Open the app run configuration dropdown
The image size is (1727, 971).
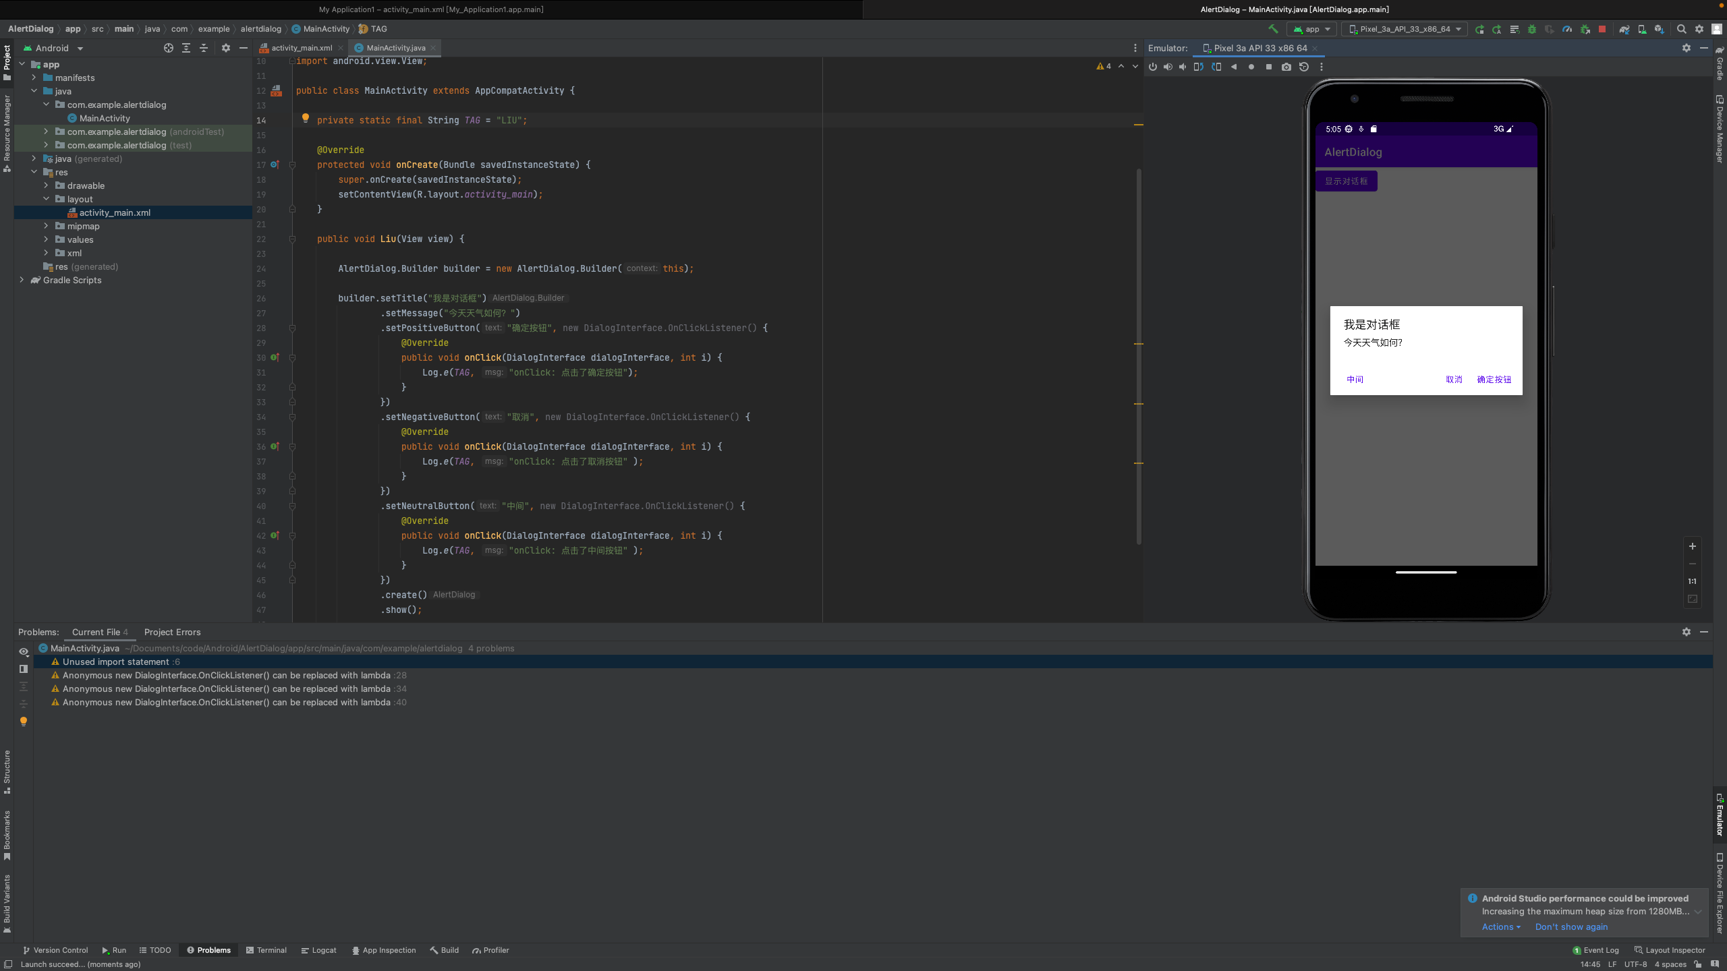click(1311, 29)
